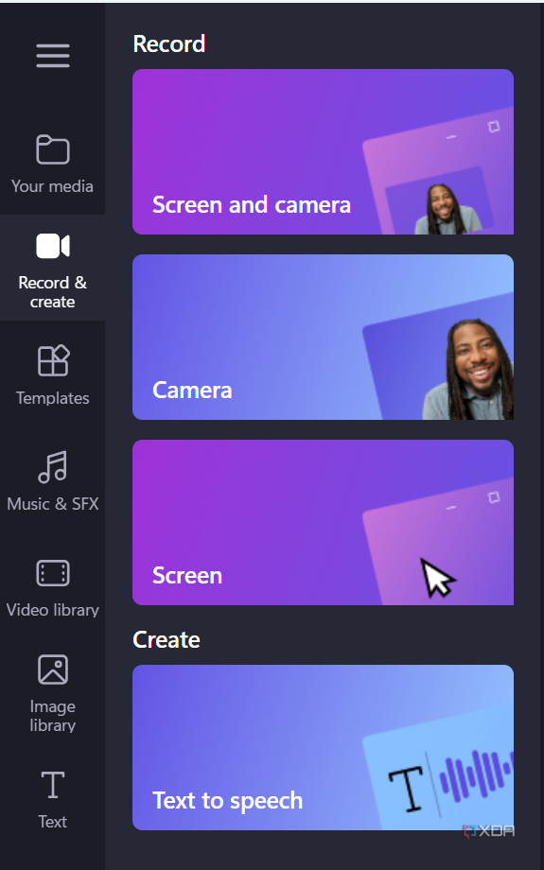Open Your media folder icon

[53, 149]
